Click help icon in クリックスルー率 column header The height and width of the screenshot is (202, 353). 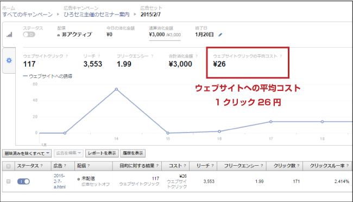click(x=348, y=166)
